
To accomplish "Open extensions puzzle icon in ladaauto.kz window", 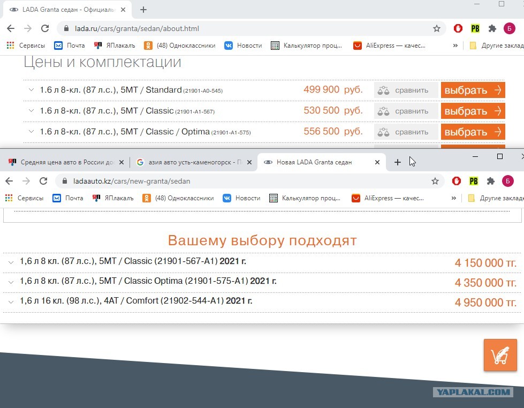I will click(490, 181).
